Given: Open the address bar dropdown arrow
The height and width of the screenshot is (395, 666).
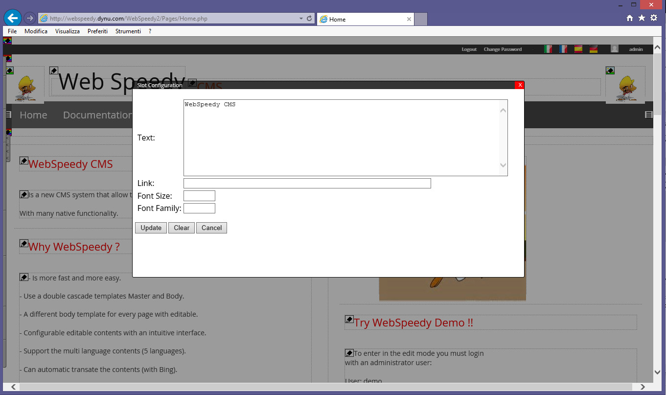Looking at the screenshot, I should [301, 19].
